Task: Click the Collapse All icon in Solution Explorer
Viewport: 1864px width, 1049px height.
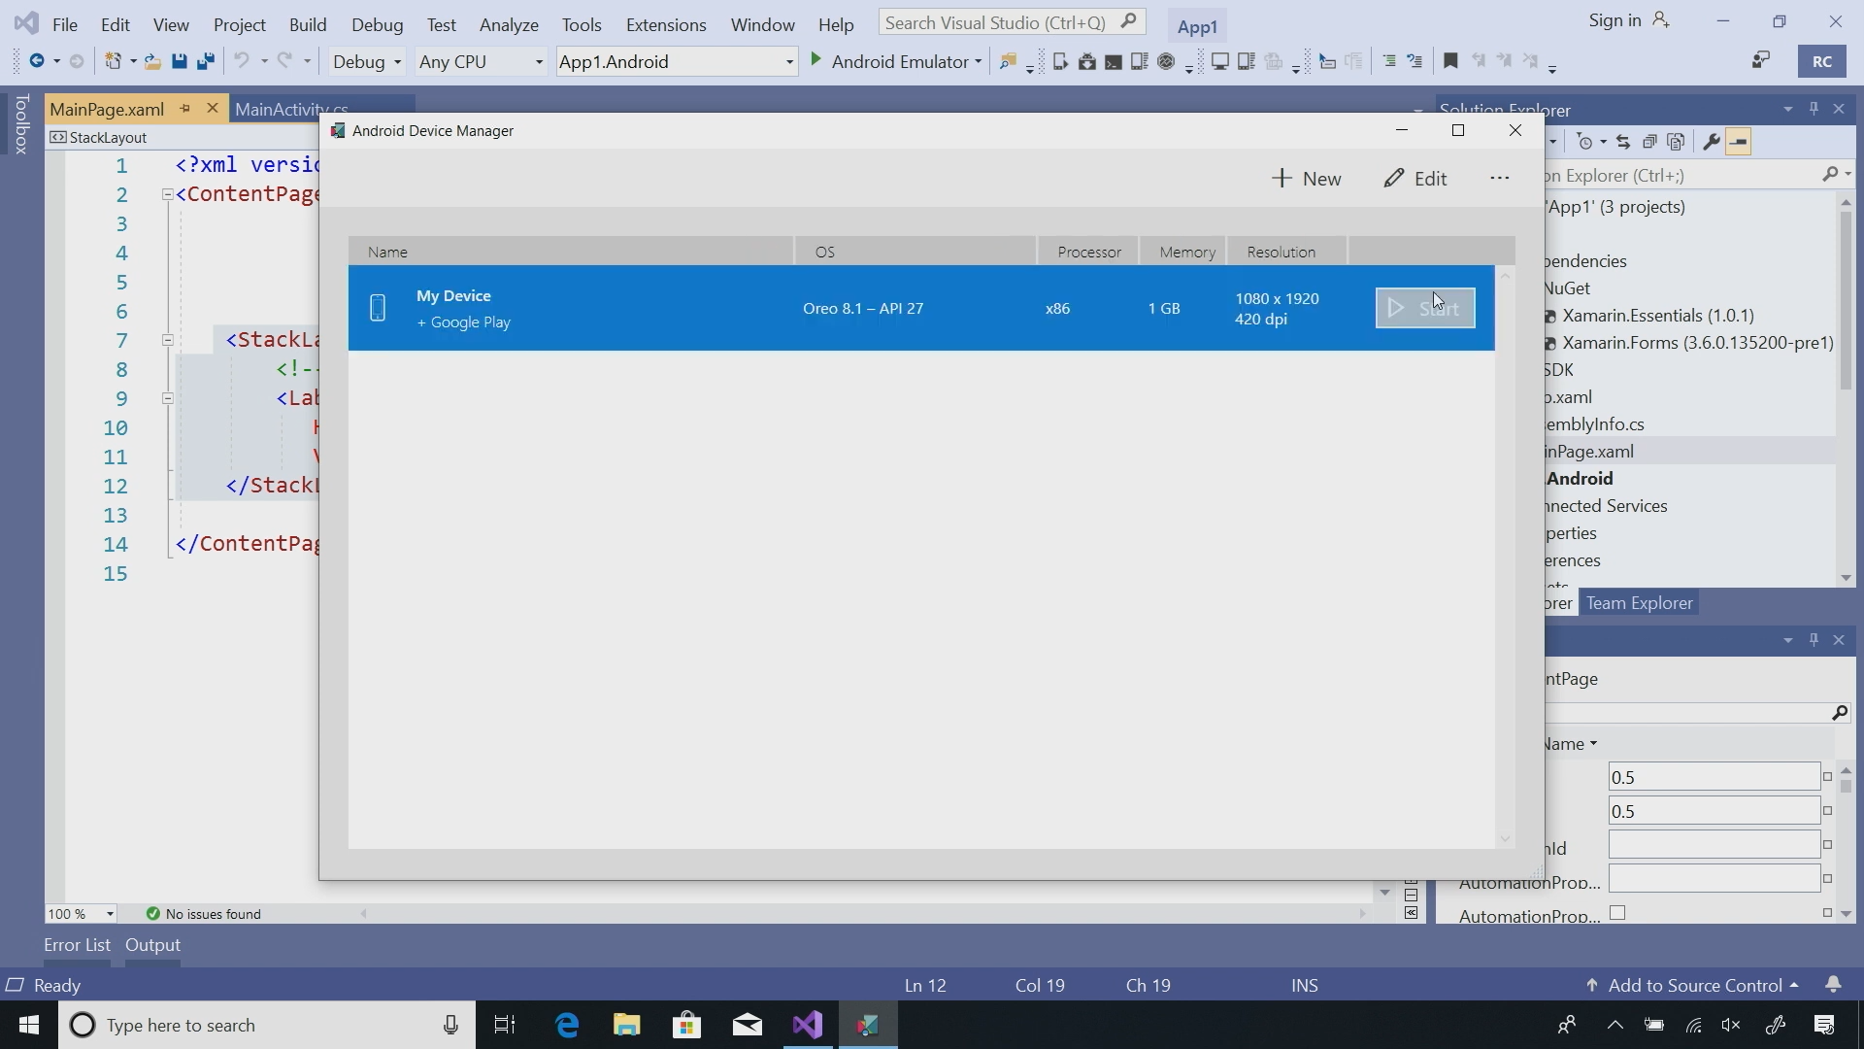Action: pos(1649,143)
